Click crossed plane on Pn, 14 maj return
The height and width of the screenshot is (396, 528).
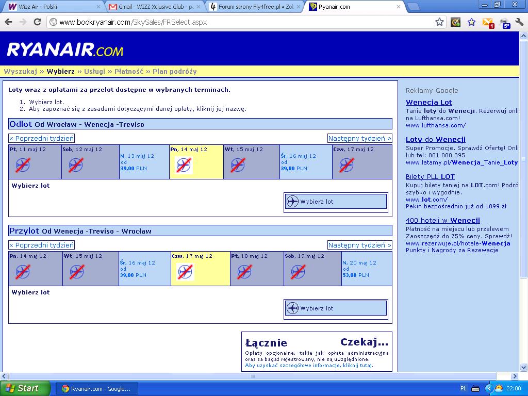tap(23, 272)
